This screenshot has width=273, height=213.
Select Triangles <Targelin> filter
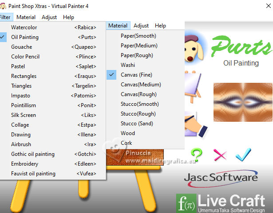pos(53,86)
